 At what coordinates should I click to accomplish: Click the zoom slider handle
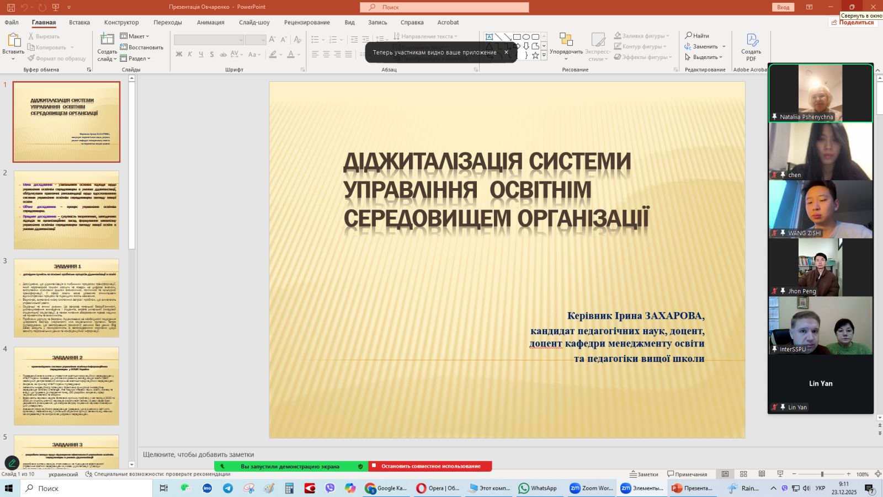pos(822,474)
